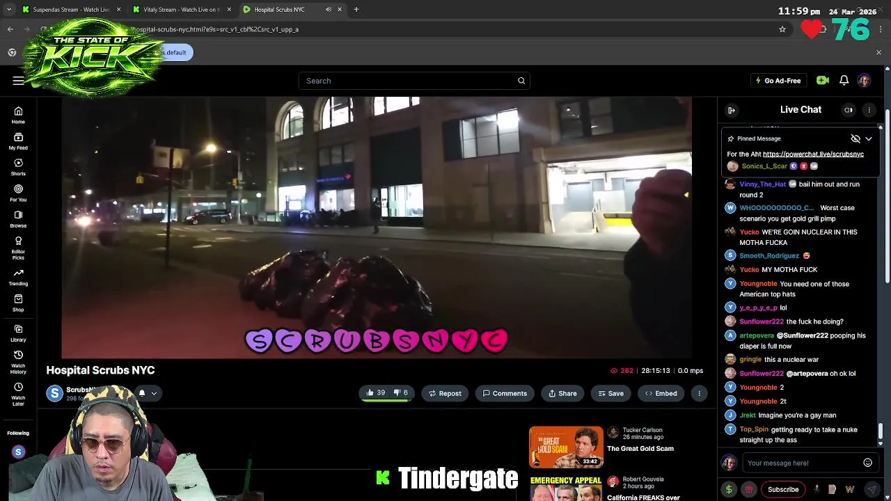891x501 pixels.
Task: Mute the Hospital Scrubs NYC tab audio
Action: 328,10
